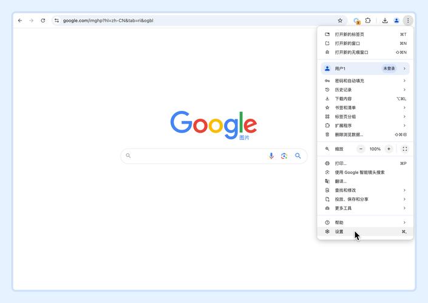Screen dimensions: 428x303
Task: Increase zoom with the plus button
Action: (x=389, y=149)
